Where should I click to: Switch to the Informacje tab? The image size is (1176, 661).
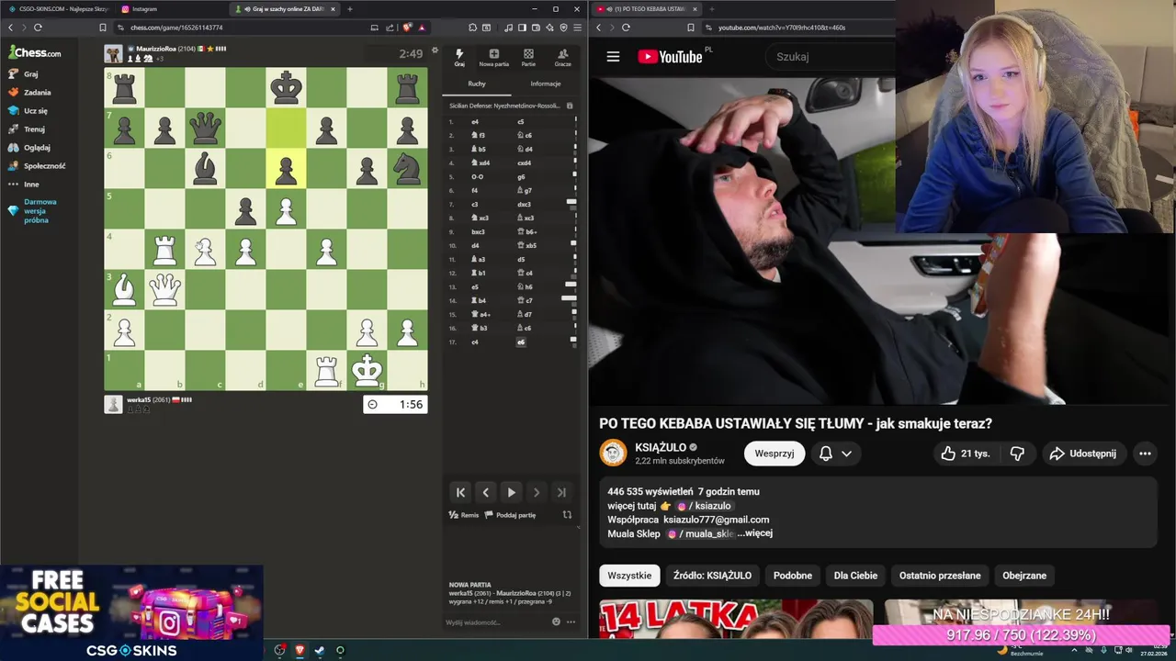[x=545, y=84]
